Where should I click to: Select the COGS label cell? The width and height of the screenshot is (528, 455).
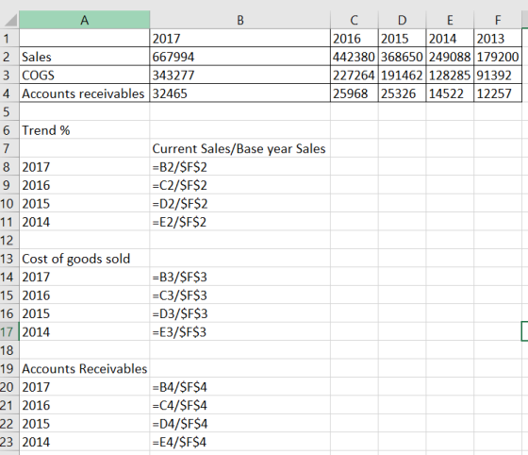click(85, 75)
